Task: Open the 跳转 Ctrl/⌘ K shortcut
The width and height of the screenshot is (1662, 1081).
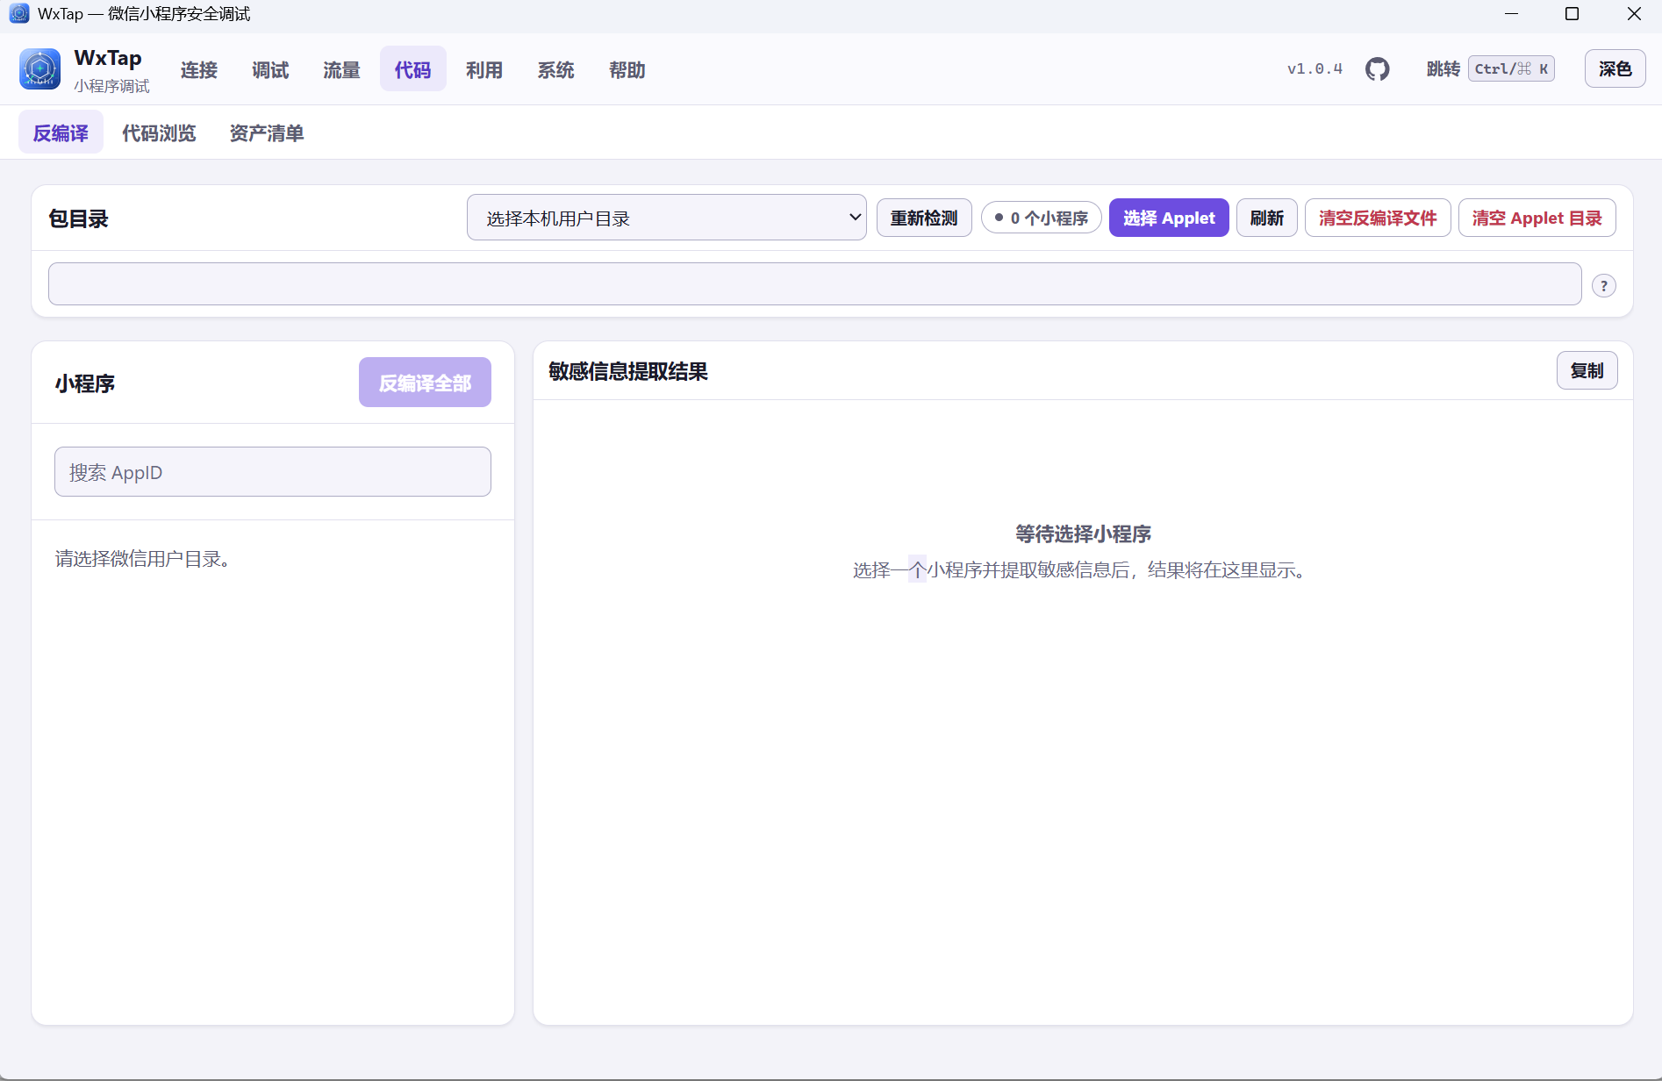Action: pos(1490,69)
